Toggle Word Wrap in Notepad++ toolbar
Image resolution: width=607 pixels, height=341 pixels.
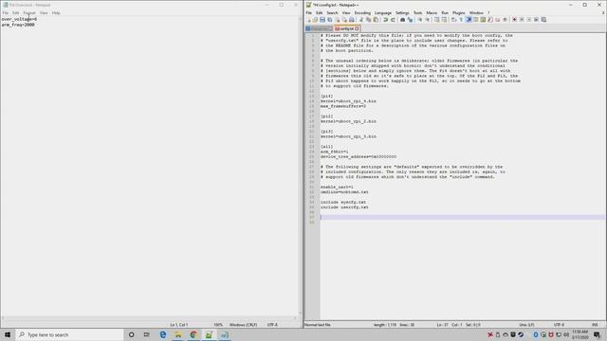tap(453, 19)
